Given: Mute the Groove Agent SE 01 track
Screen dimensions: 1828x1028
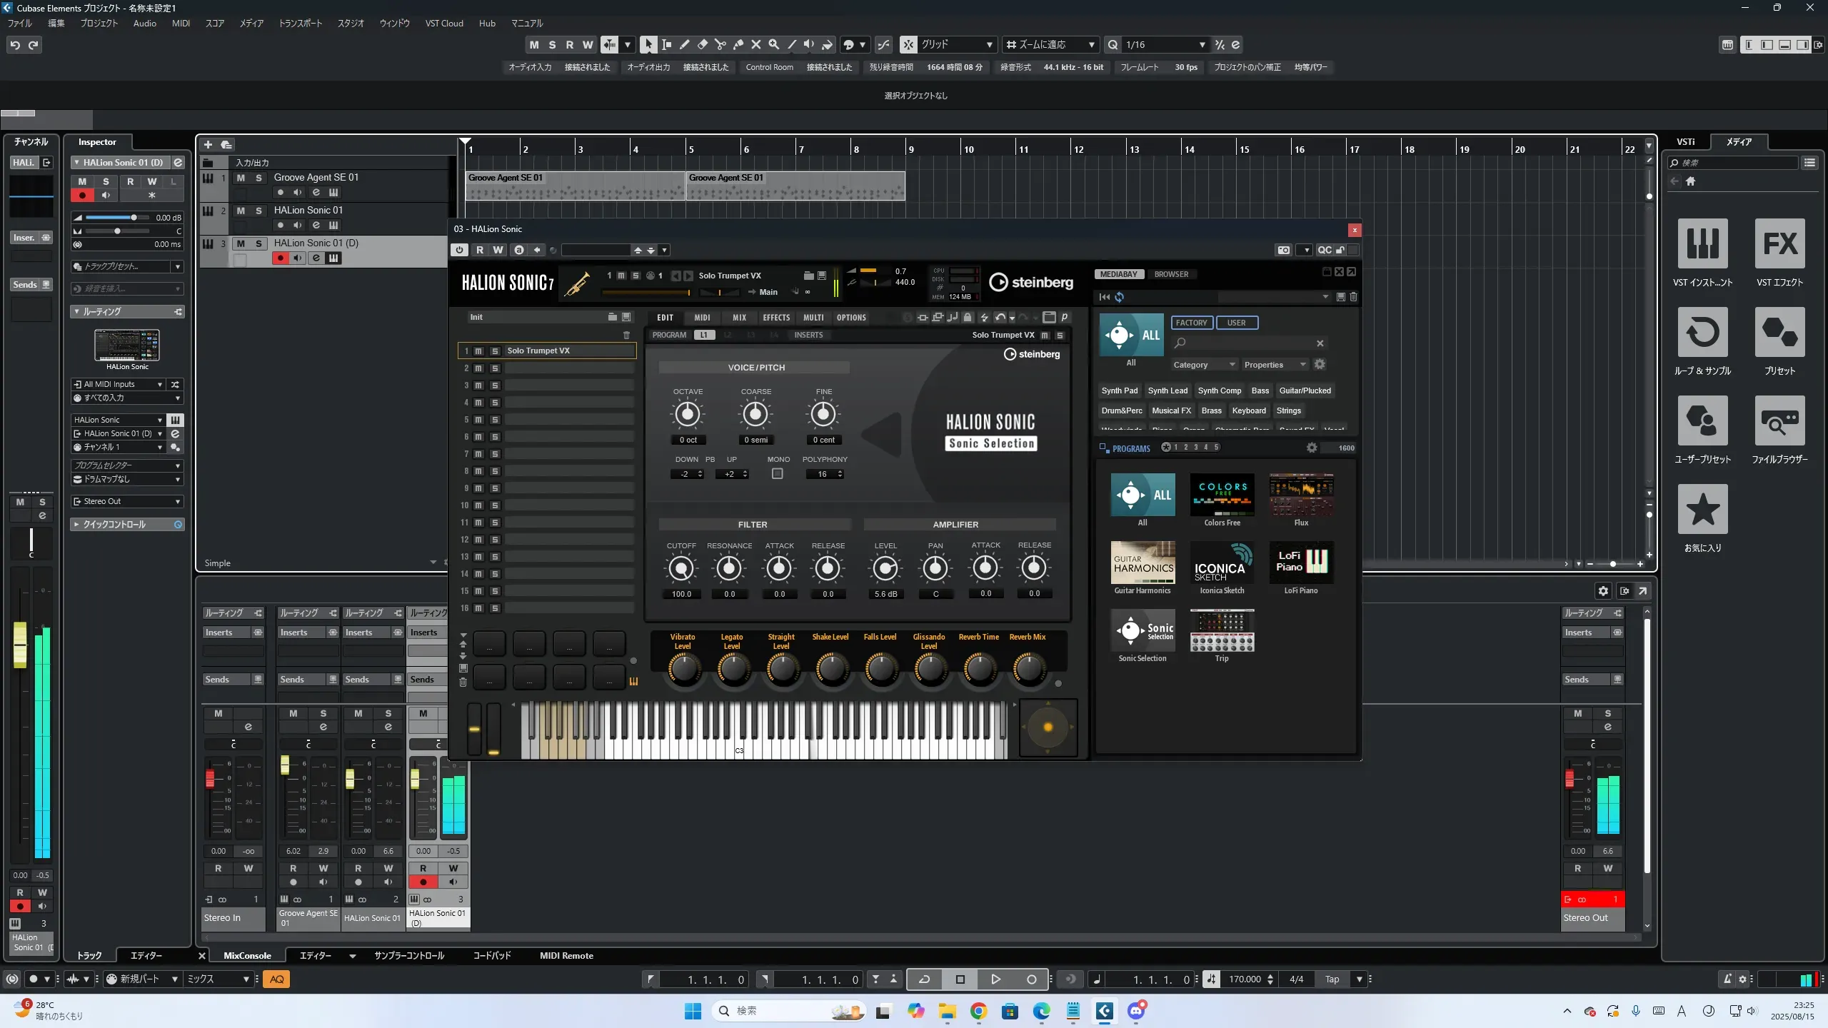Looking at the screenshot, I should point(241,178).
